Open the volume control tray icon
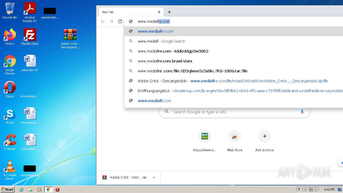Screen dimensions: 343x193 point(305,190)
